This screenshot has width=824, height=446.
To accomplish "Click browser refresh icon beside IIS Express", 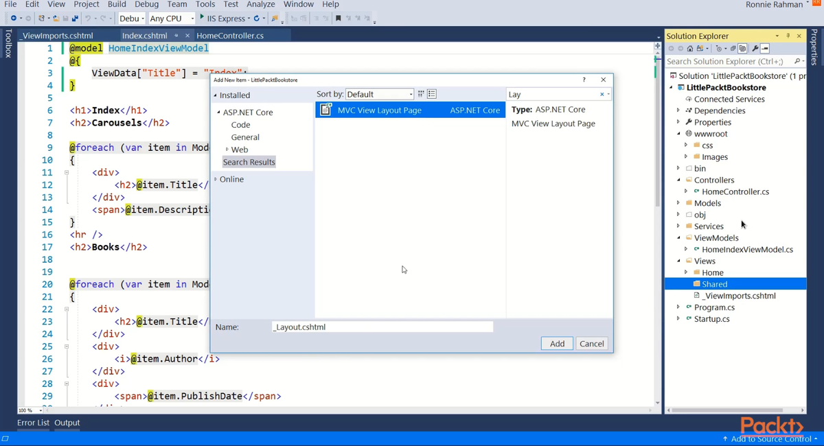I will [256, 18].
